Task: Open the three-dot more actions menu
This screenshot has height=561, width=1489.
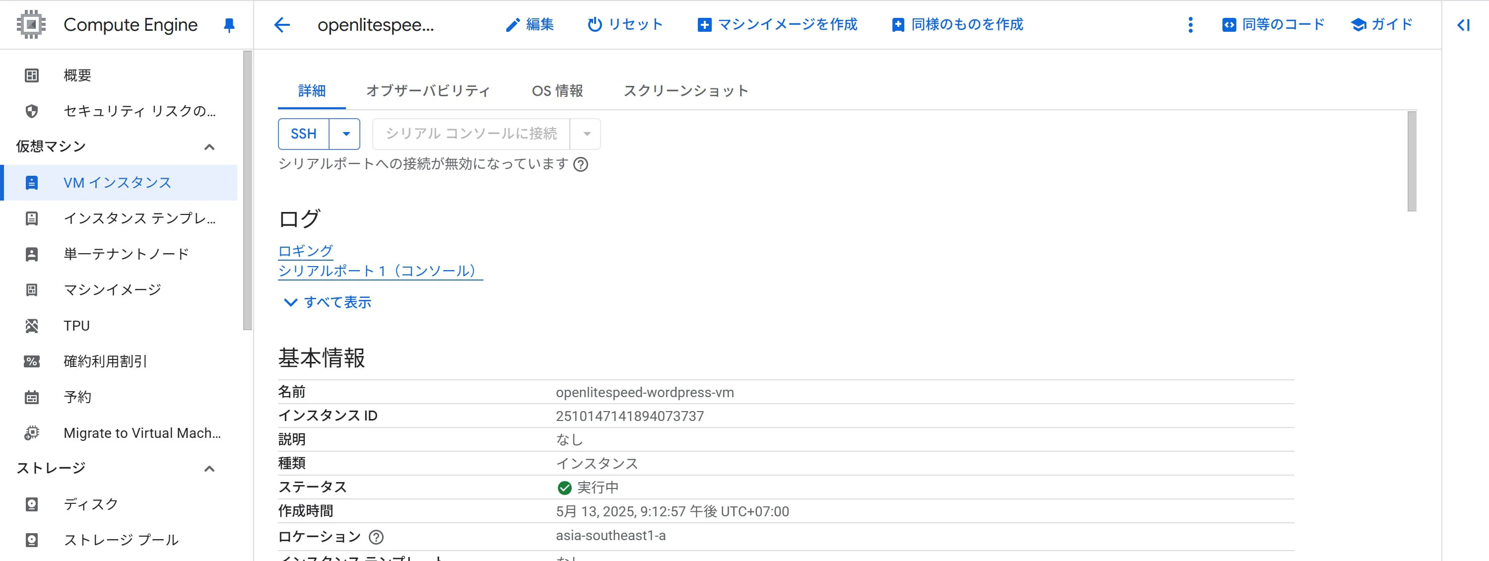Action: (x=1190, y=25)
